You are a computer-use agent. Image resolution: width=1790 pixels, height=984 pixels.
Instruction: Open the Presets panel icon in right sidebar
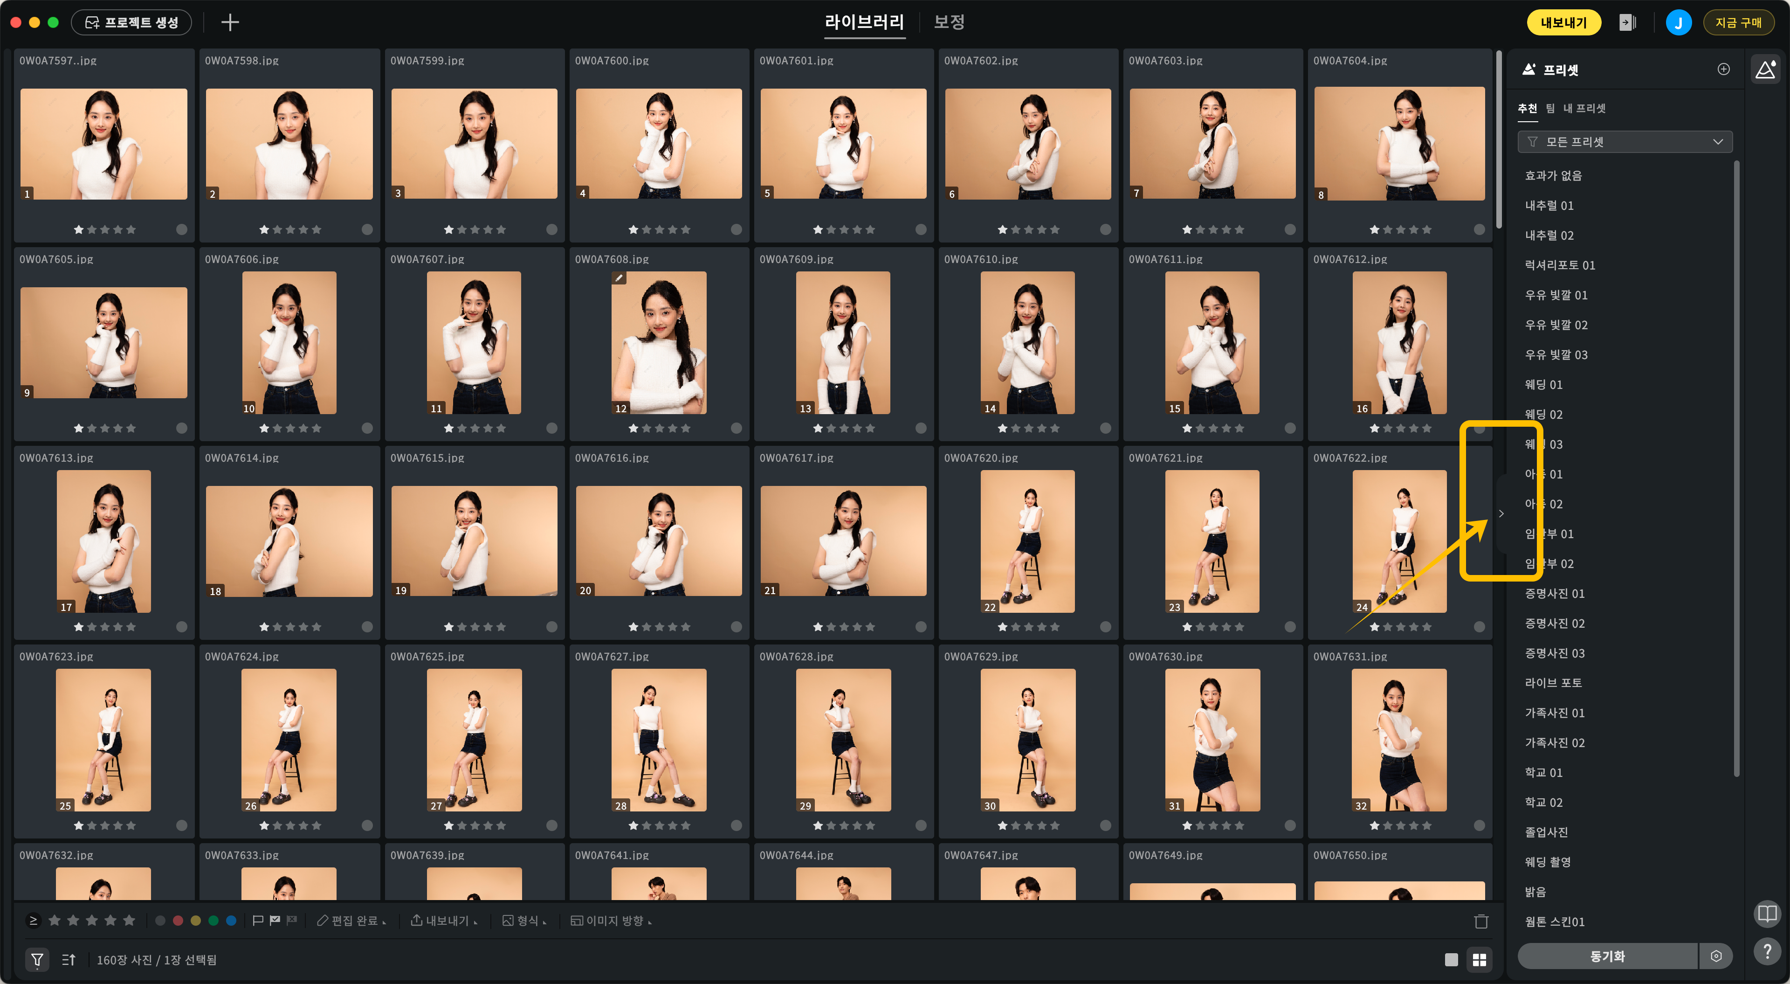click(x=1766, y=69)
